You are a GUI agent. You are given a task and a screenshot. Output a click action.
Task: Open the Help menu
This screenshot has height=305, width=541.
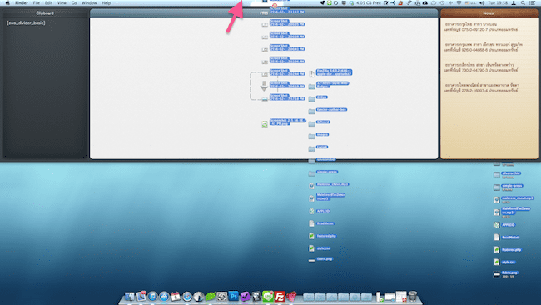[107, 3]
